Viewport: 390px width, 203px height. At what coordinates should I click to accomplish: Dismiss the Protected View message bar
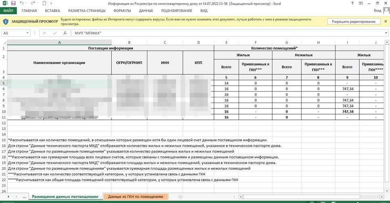[x=386, y=22]
